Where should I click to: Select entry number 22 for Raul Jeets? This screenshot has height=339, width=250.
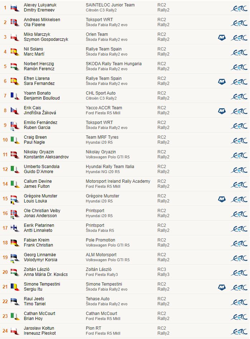click(x=5, y=302)
